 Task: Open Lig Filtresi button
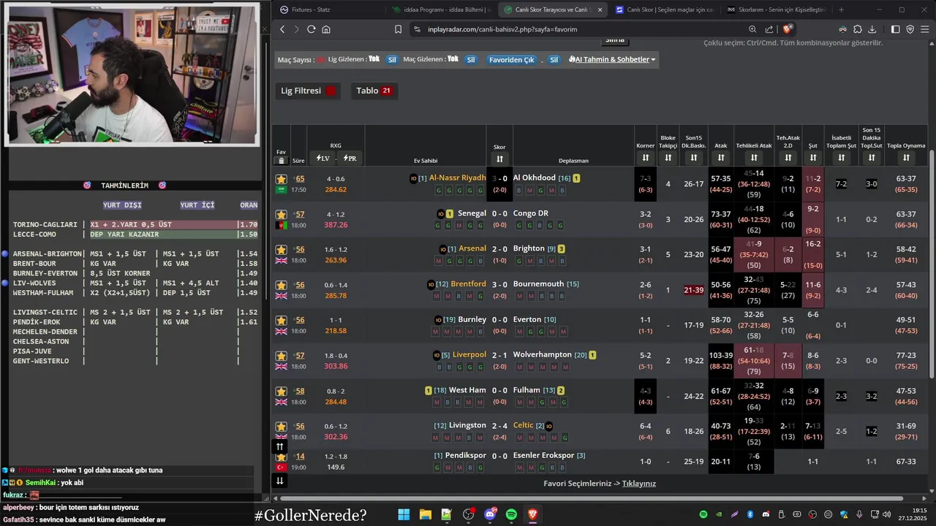(x=309, y=91)
